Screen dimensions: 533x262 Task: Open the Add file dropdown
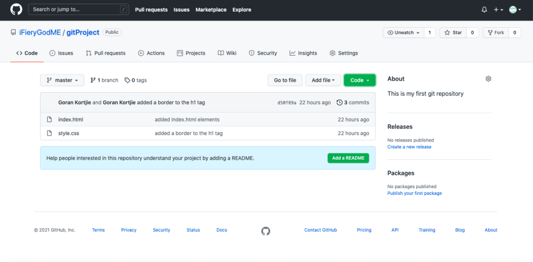[323, 80]
